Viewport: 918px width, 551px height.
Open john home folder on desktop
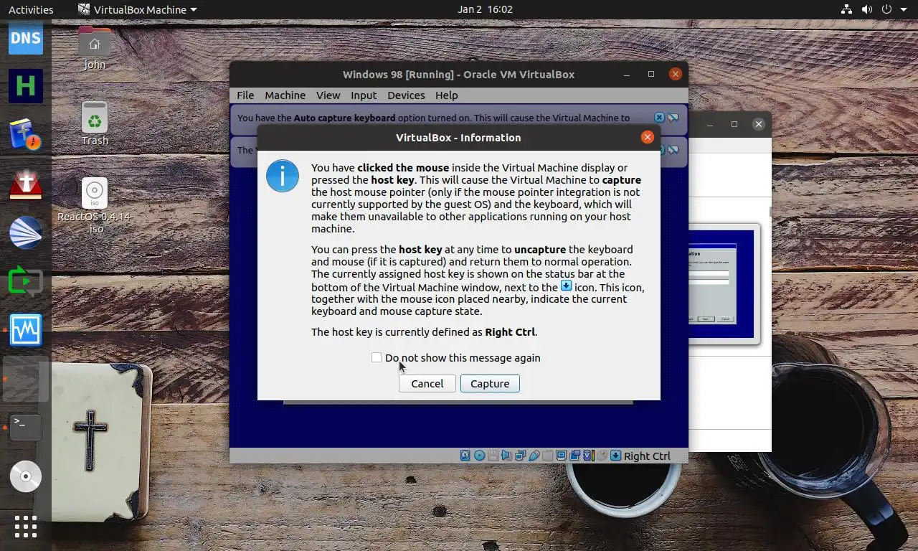[95, 49]
